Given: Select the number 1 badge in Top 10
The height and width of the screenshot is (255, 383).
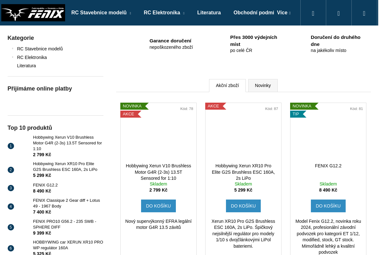Looking at the screenshot, I should pos(11,146).
